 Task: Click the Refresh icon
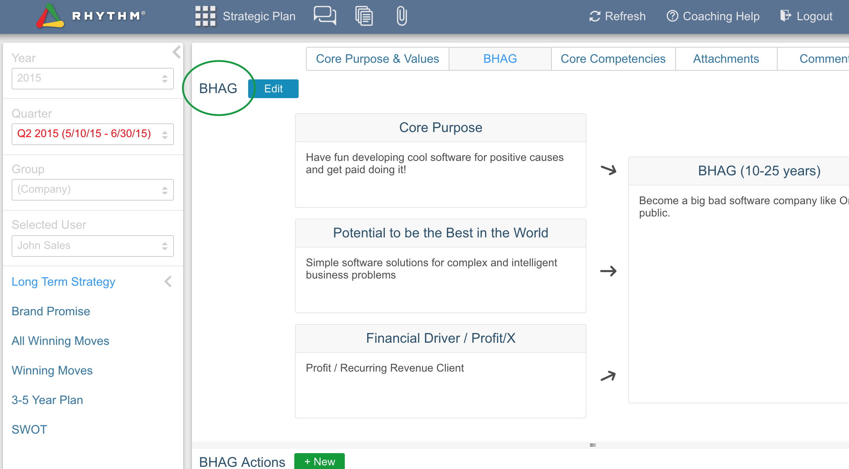[595, 16]
